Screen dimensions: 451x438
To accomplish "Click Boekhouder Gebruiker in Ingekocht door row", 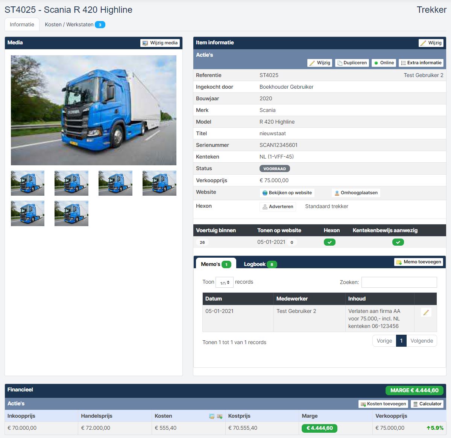I will pyautogui.click(x=287, y=87).
